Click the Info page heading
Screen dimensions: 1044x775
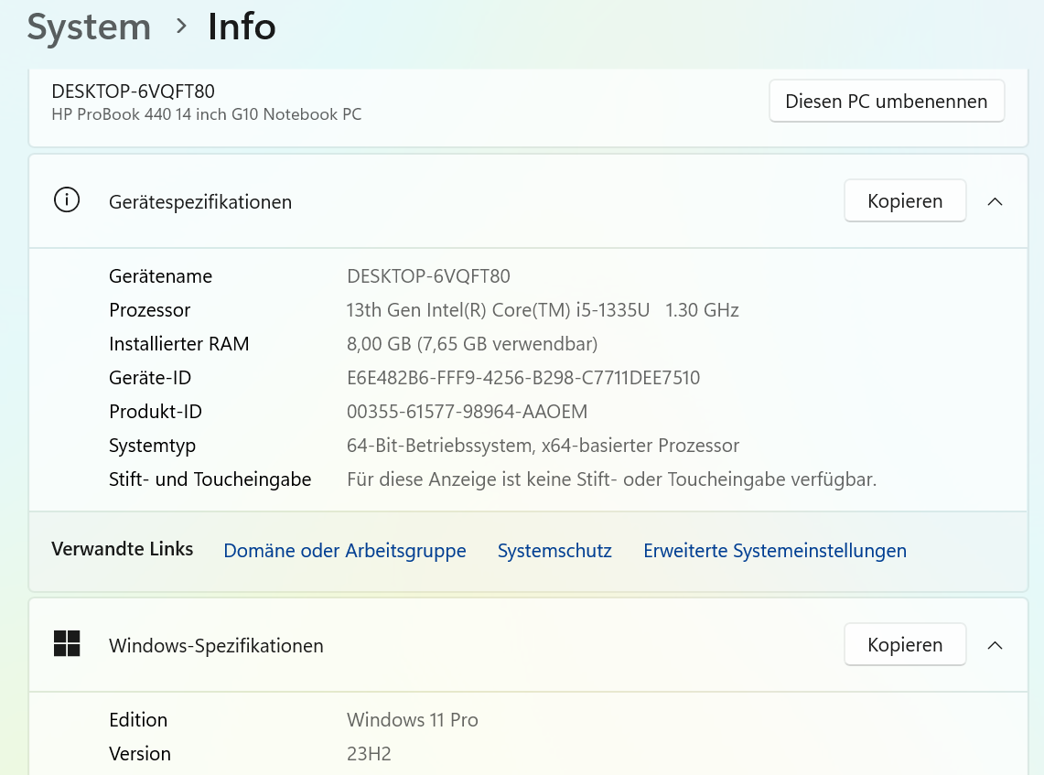(x=242, y=27)
